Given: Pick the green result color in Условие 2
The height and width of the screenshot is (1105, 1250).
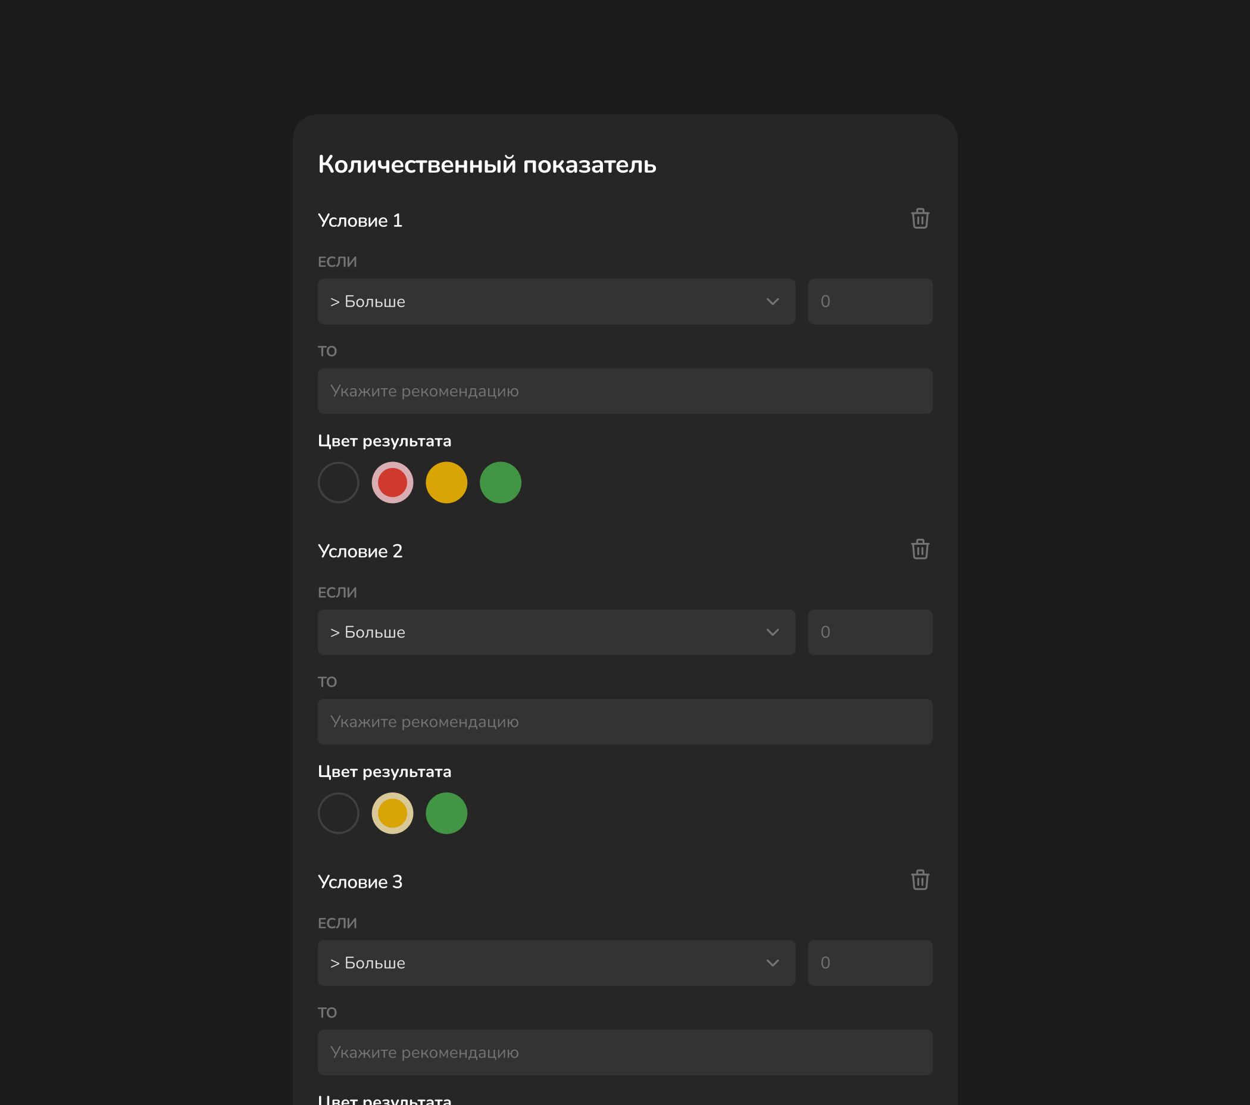Looking at the screenshot, I should 446,813.
